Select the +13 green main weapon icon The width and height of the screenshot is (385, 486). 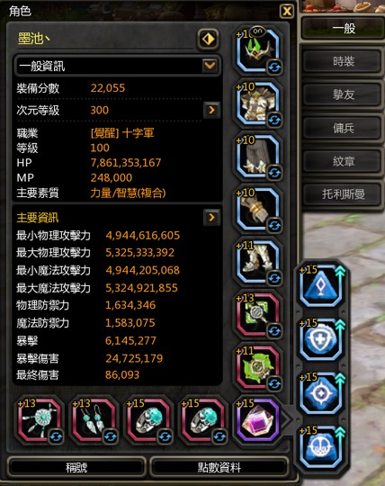point(257,315)
